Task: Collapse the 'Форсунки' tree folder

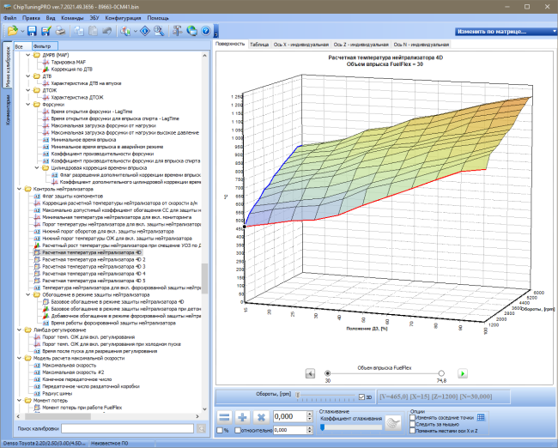Action: 28,105
